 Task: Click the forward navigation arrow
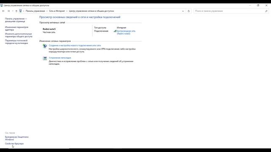click(x=8, y=11)
